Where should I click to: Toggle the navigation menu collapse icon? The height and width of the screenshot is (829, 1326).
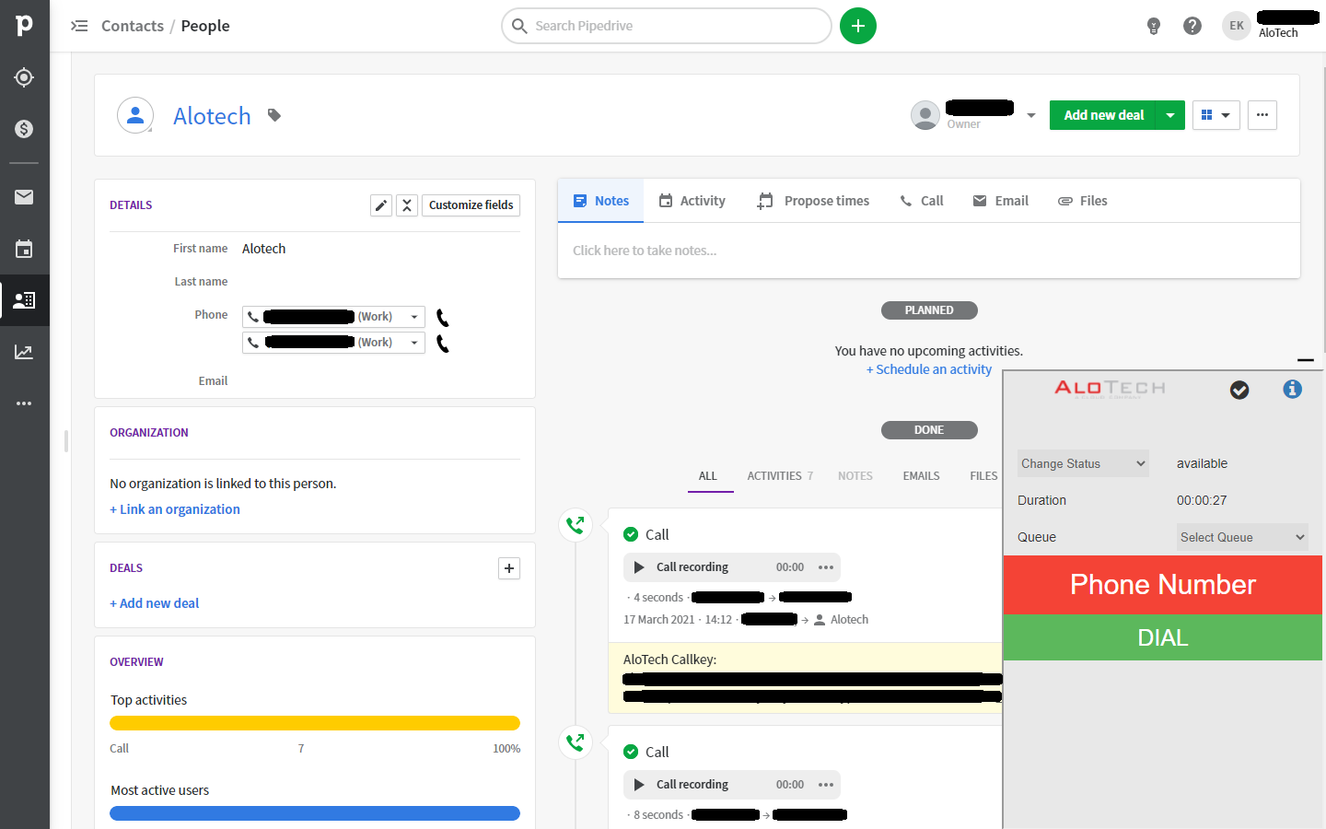pos(79,26)
